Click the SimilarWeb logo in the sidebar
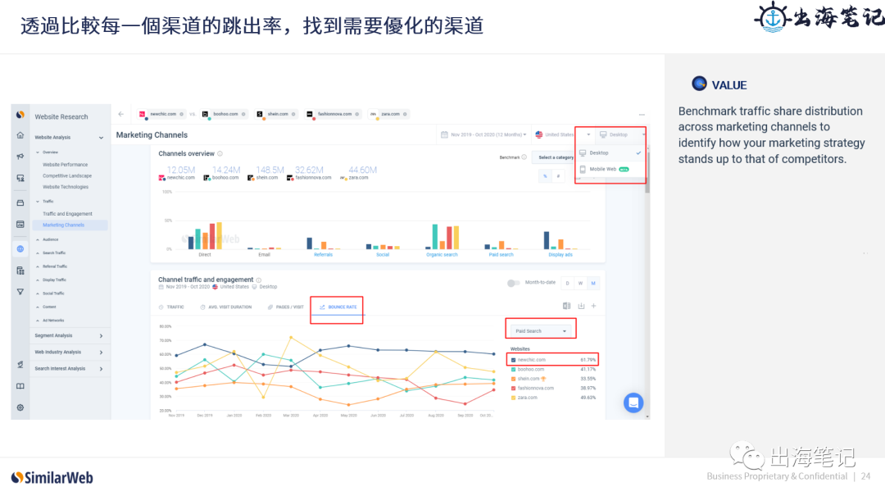 point(20,115)
